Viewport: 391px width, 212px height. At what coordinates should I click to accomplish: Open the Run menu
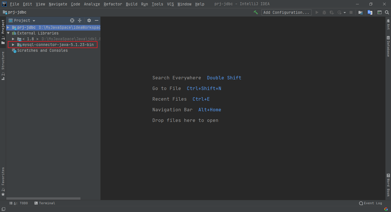145,4
